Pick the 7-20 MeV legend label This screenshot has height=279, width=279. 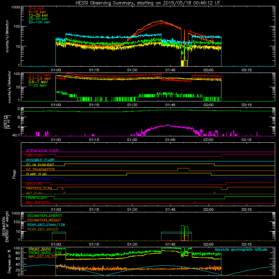pyautogui.click(x=37, y=85)
